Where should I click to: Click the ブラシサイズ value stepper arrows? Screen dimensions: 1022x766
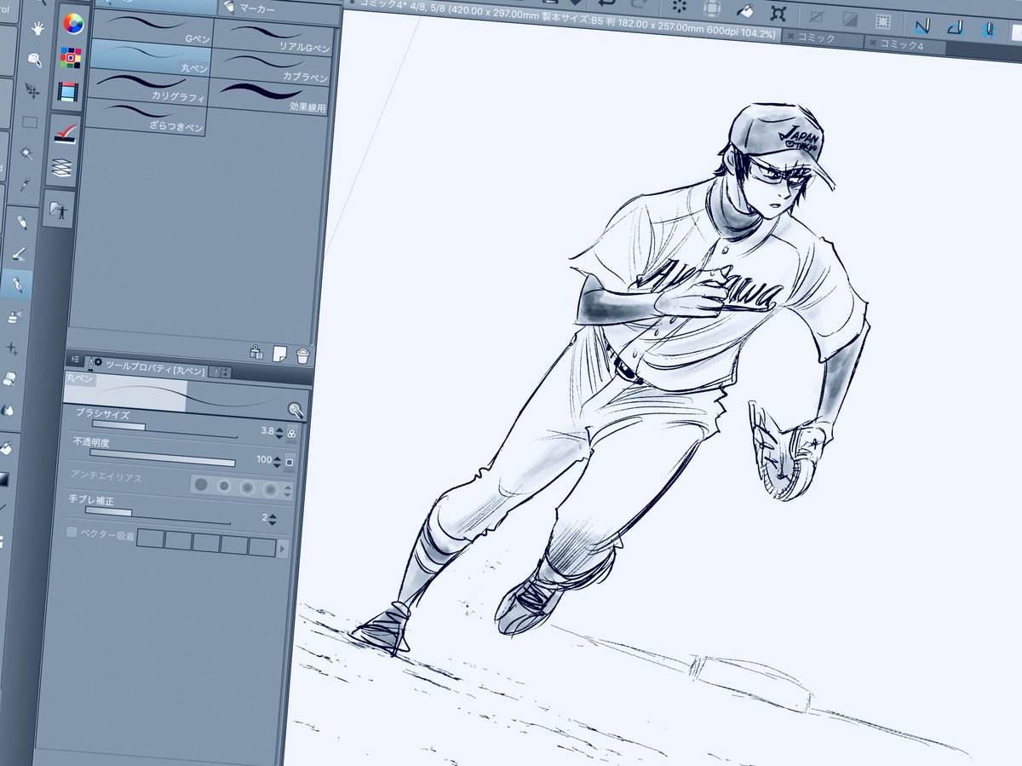coord(279,432)
